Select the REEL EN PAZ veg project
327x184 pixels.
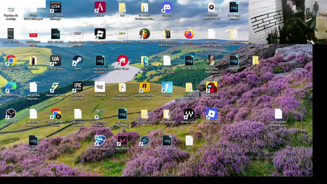point(189,61)
